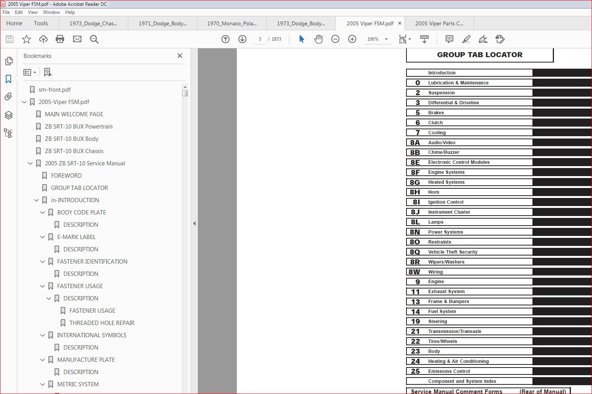Screen dimensions: 592x394
Task: Open the zoom level dropdown
Action: pos(386,39)
